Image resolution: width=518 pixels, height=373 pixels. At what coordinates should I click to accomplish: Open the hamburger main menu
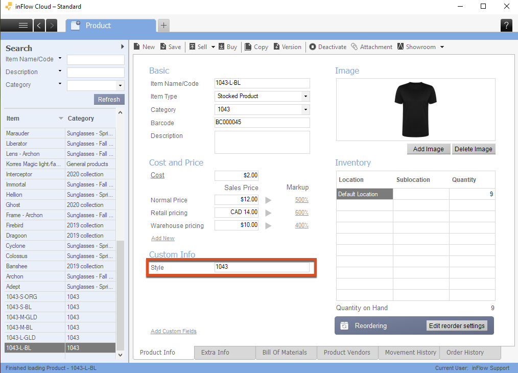pyautogui.click(x=23, y=26)
